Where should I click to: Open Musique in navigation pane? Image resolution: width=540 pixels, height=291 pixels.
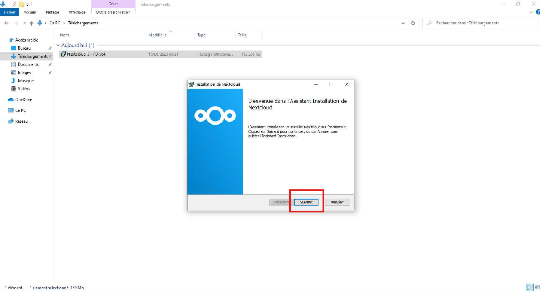click(26, 81)
